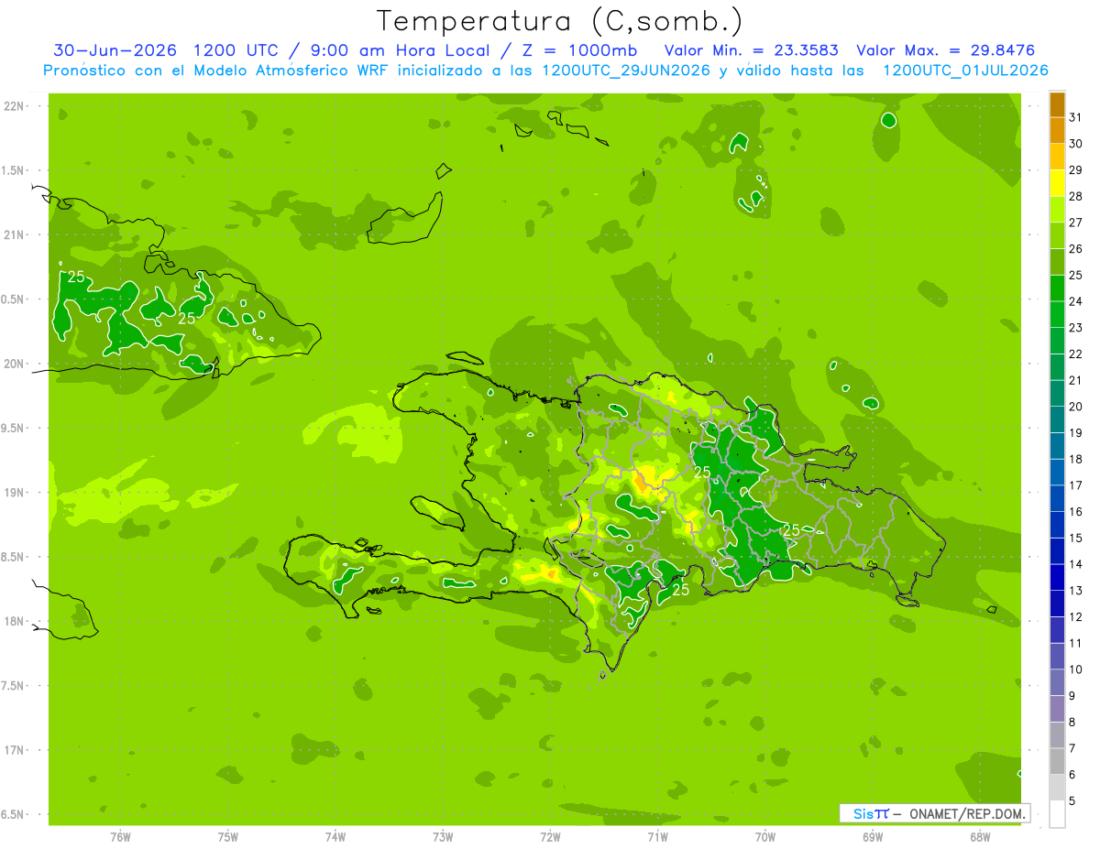Viewport: 1100px width, 849px height.
Task: Click the colorbar value "20"
Action: 1076,407
